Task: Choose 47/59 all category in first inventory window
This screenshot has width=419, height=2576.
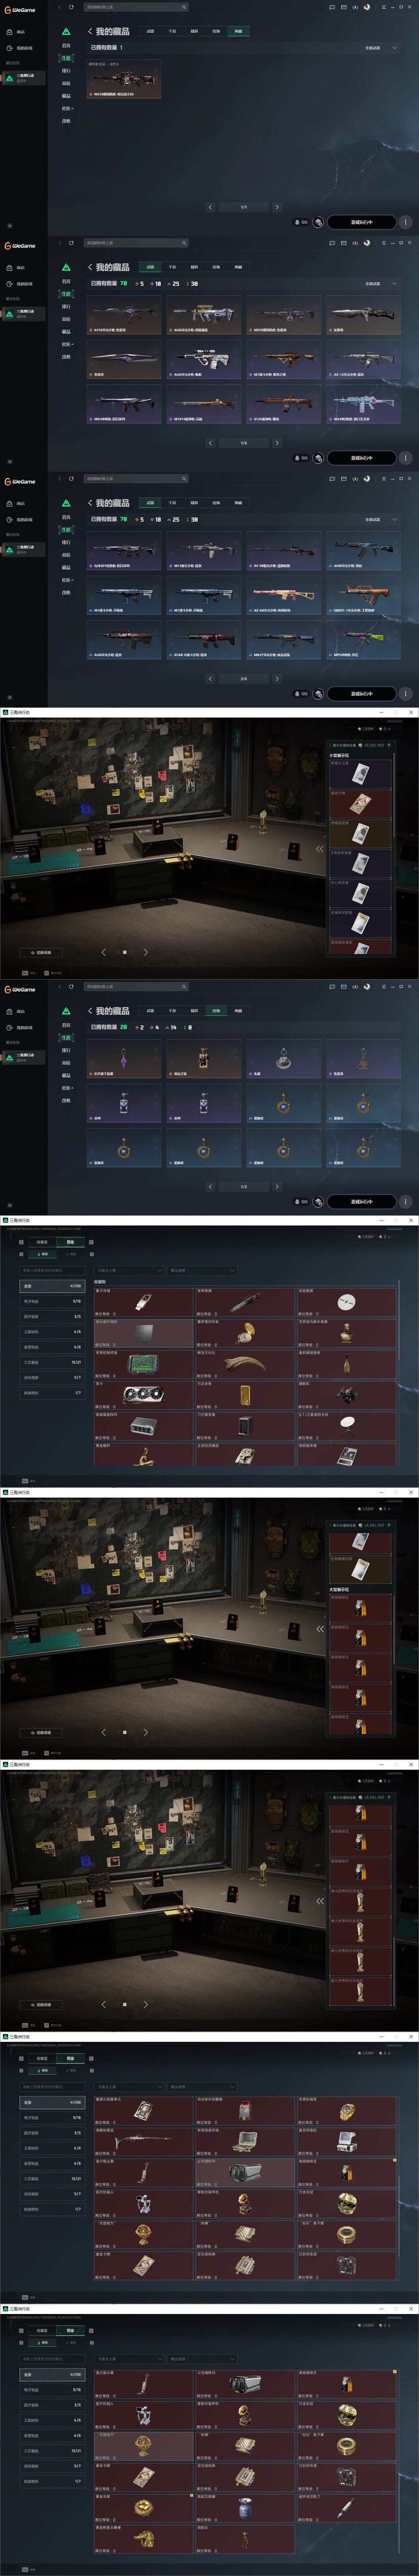Action: [x=52, y=1286]
